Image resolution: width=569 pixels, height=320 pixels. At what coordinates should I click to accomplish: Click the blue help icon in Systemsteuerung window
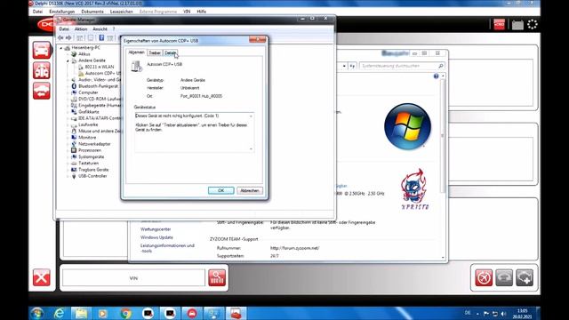[x=436, y=76]
